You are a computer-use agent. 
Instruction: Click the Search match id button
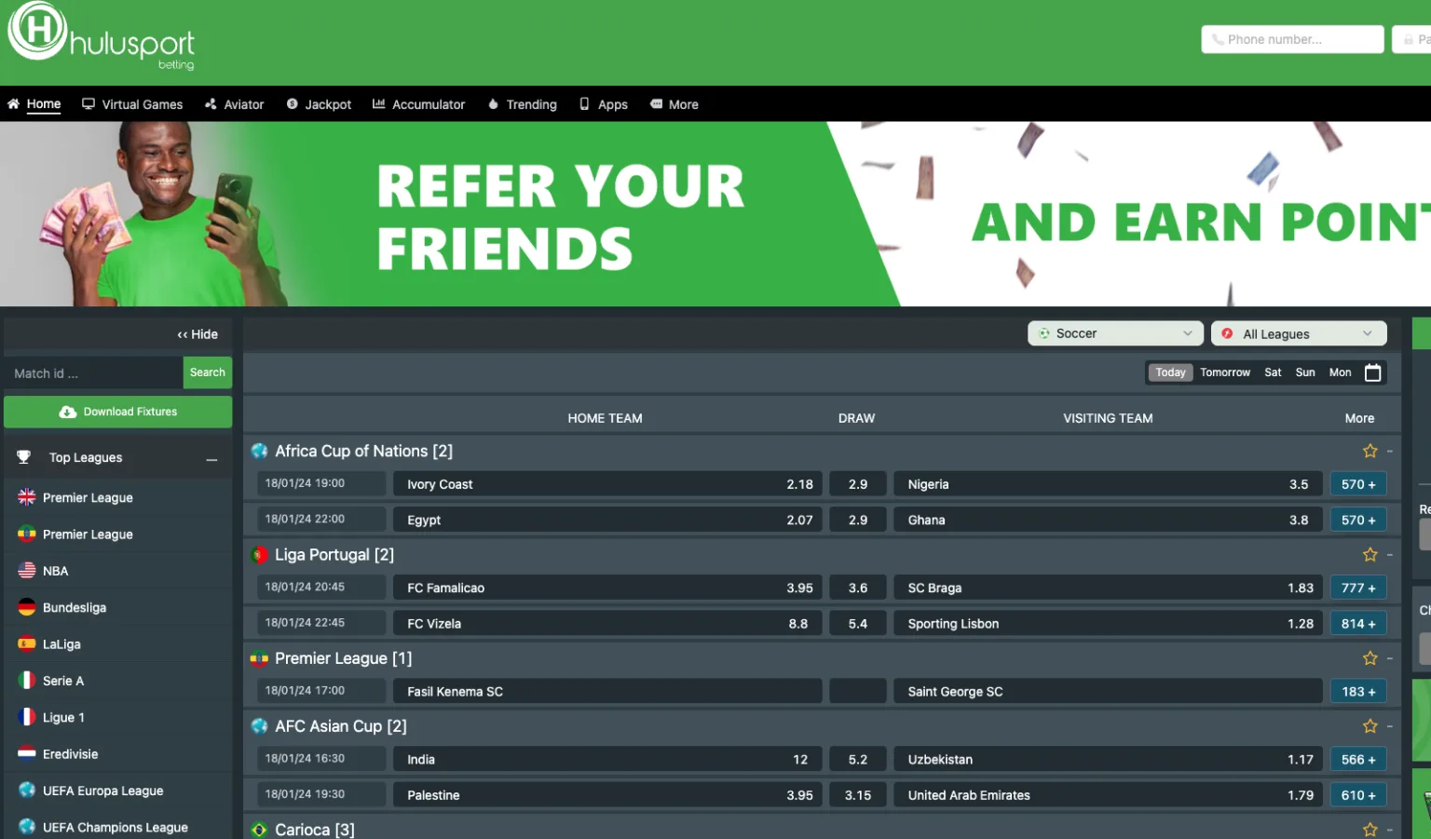[x=208, y=372]
